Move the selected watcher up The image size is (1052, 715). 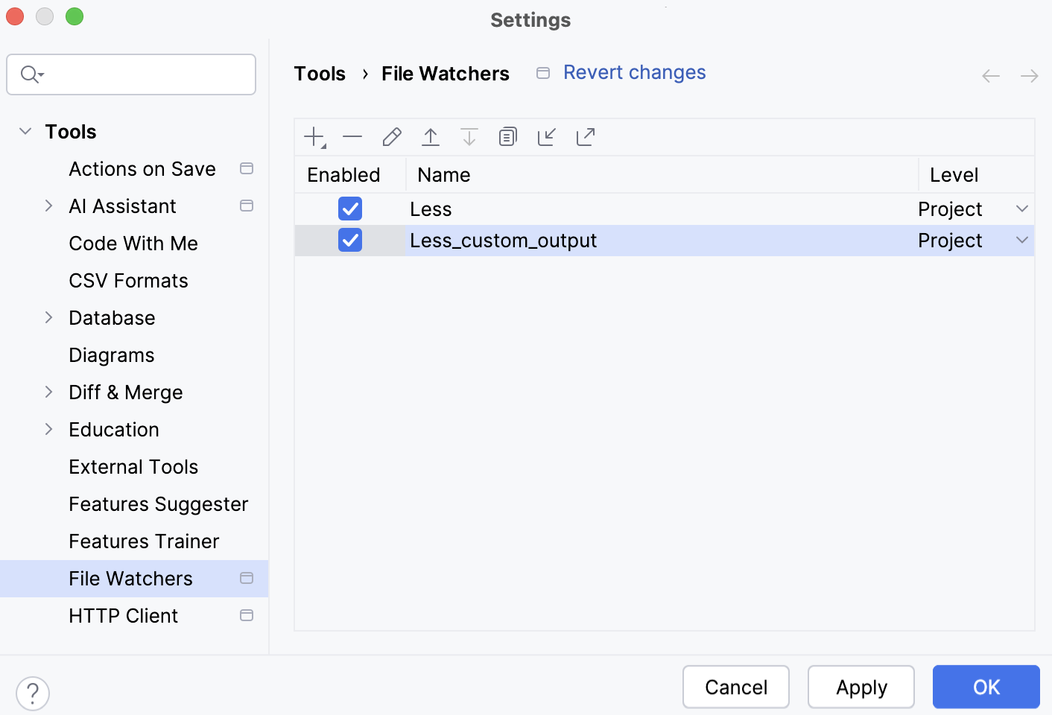[x=431, y=137]
